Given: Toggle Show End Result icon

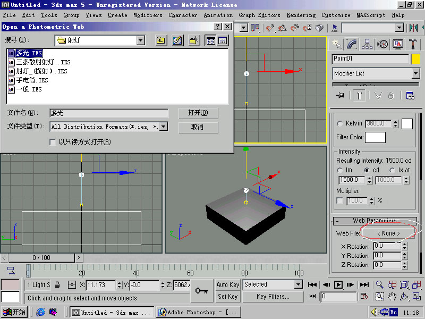Looking at the screenshot, I should (360, 96).
